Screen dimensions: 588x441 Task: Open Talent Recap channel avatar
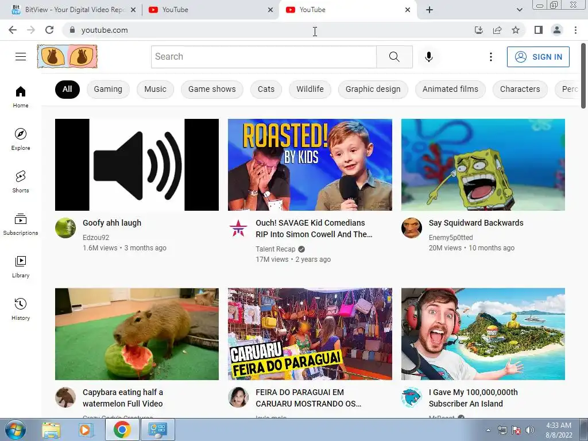238,228
